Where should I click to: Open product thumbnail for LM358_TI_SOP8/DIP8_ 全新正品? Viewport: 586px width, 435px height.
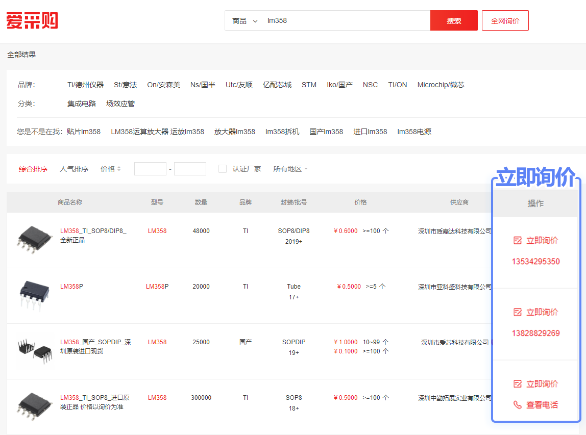tap(34, 240)
